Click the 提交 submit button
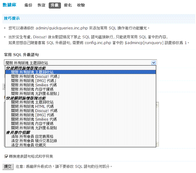Viewport: 196px width, 173px height. point(8,167)
